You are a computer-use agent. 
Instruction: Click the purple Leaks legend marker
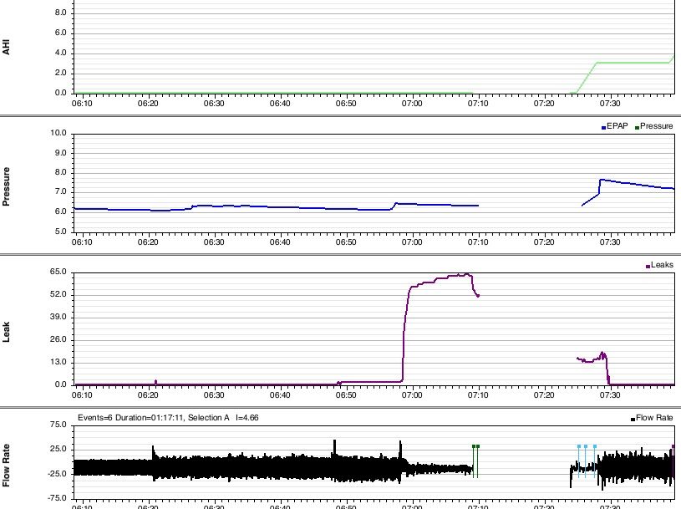648,266
